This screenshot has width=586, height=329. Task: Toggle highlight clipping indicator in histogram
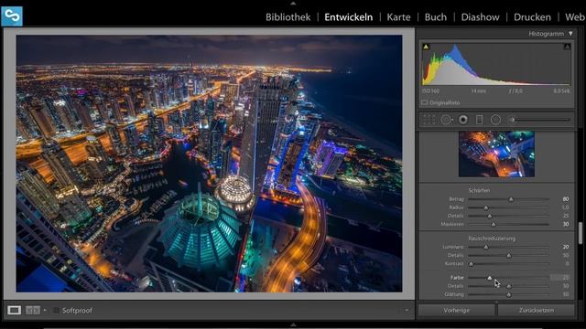pos(567,47)
